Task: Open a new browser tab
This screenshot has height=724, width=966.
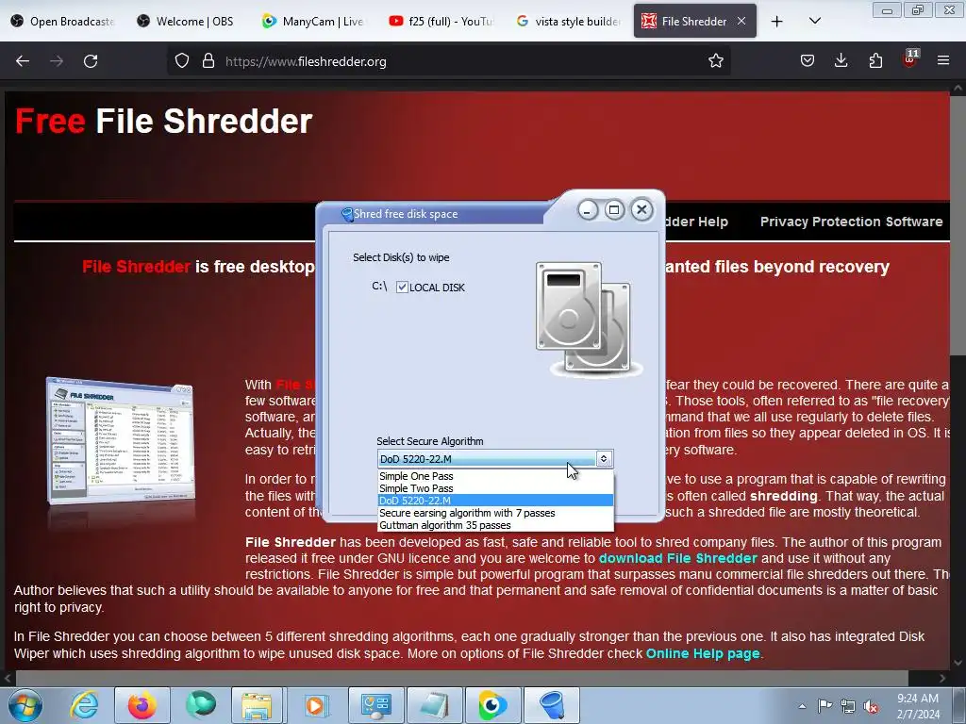Action: click(777, 22)
